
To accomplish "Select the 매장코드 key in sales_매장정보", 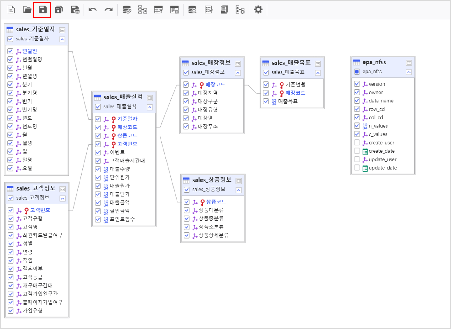I will click(215, 85).
